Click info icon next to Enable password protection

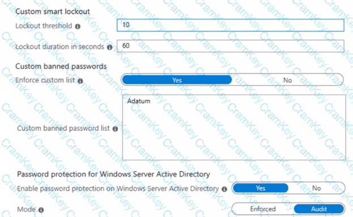click(x=224, y=189)
